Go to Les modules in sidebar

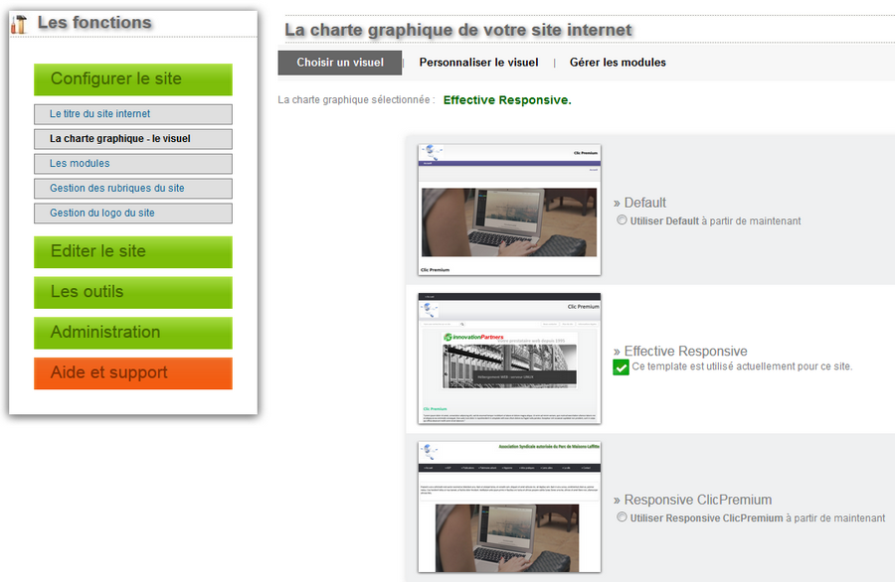132,164
